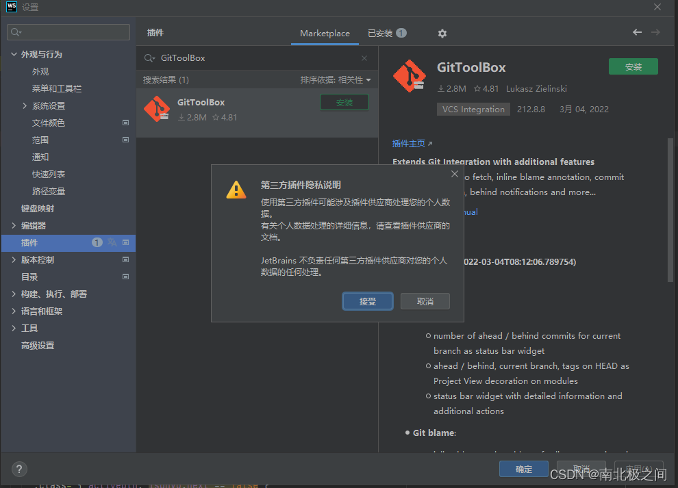Select 通知 in settings tree
This screenshot has height=488, width=678.
tap(40, 157)
